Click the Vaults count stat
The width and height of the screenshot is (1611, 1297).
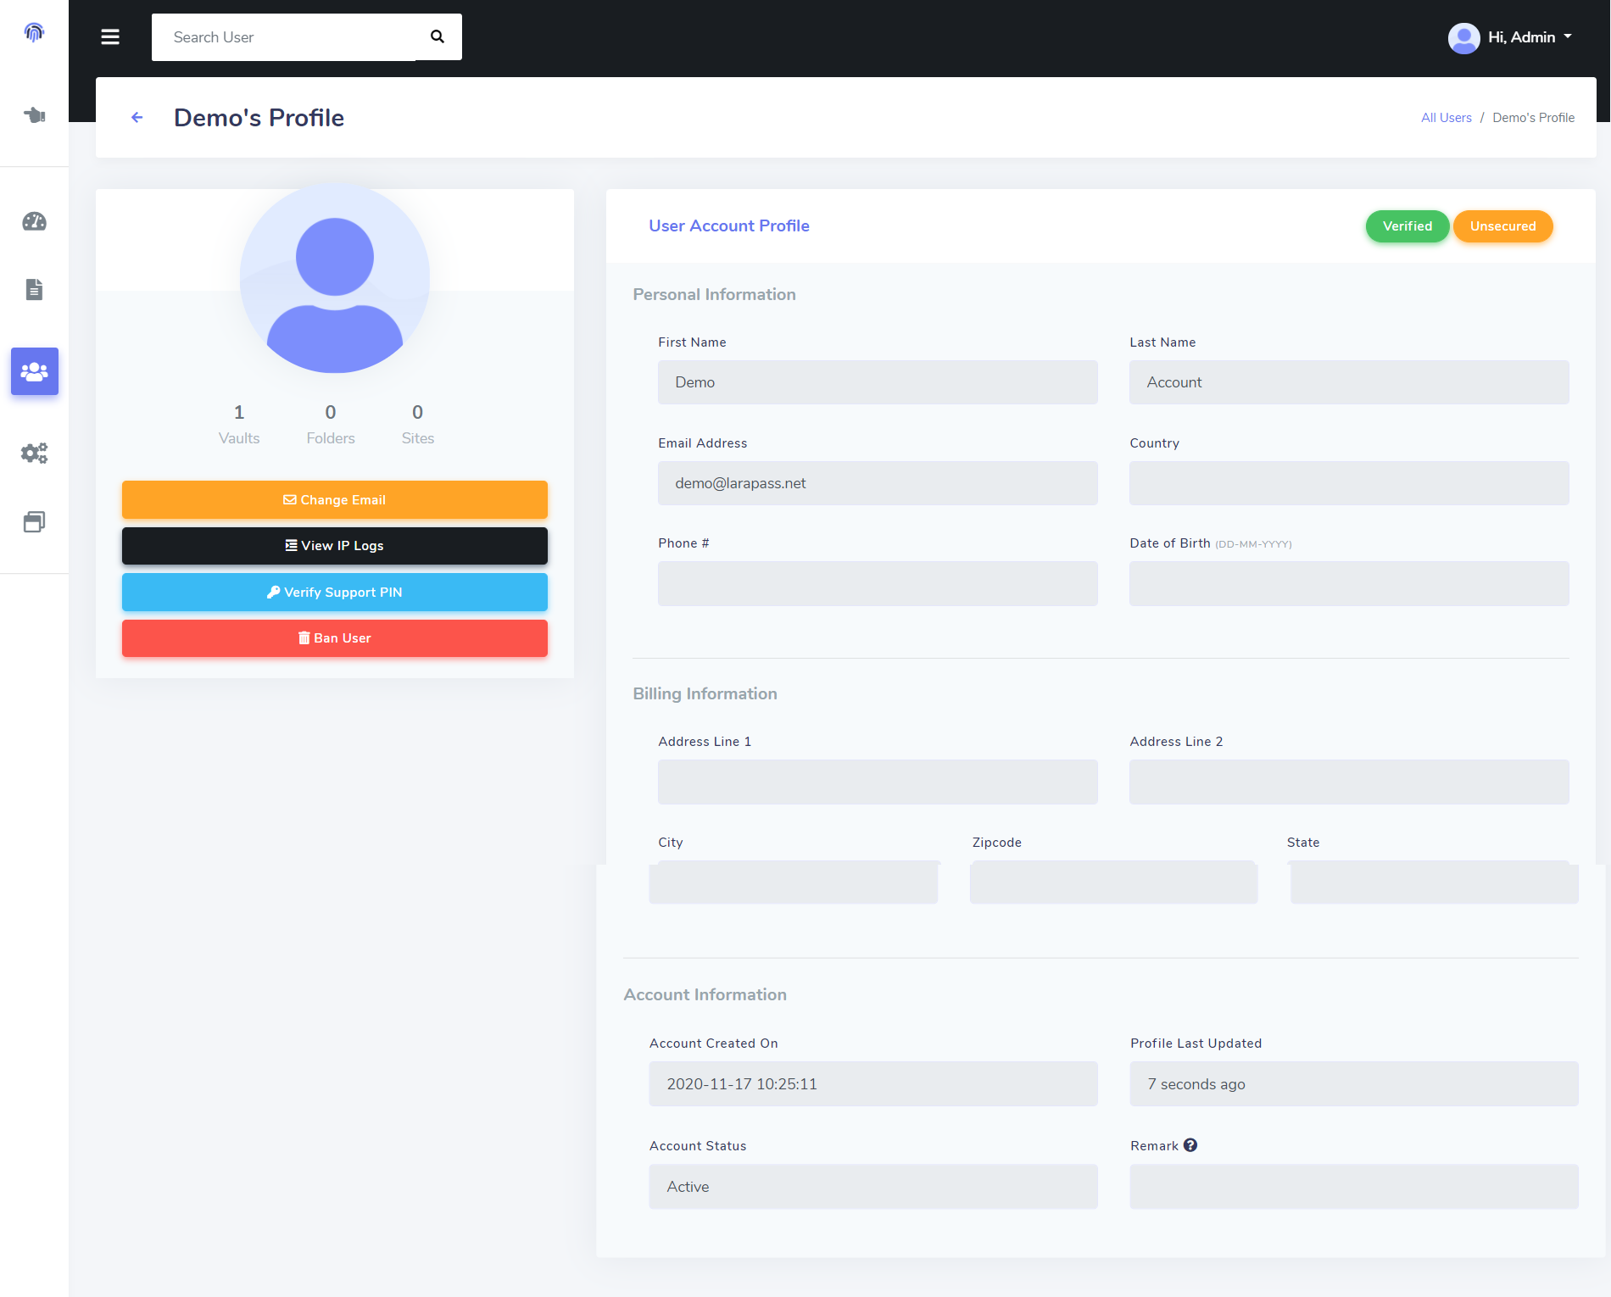239,424
